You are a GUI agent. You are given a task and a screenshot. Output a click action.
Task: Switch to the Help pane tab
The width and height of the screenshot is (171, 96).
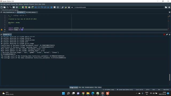[x=83, y=87]
